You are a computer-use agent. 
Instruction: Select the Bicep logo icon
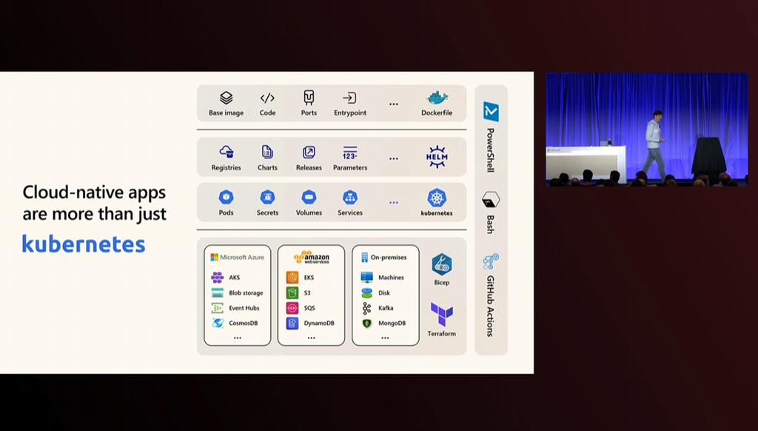pyautogui.click(x=441, y=264)
